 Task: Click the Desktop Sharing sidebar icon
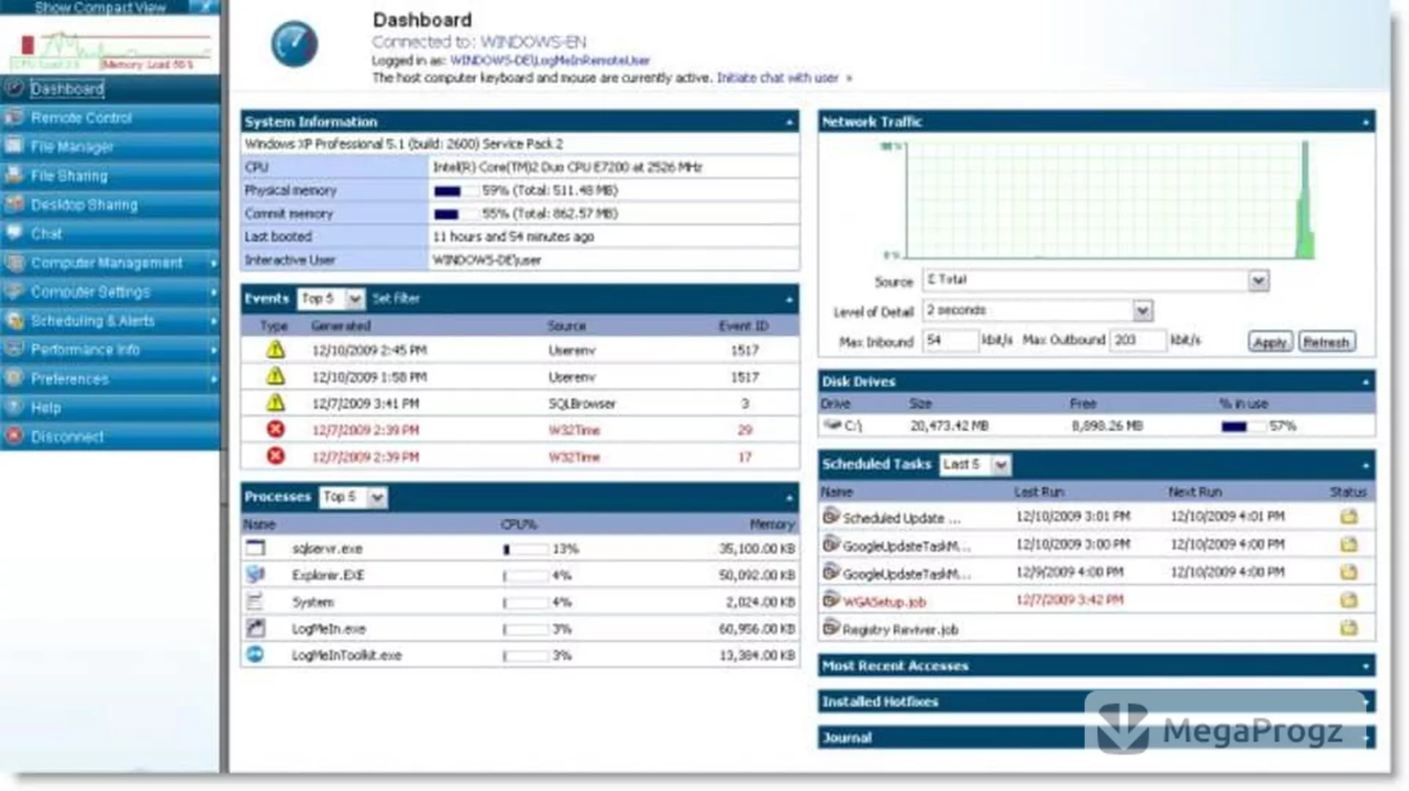tap(14, 204)
